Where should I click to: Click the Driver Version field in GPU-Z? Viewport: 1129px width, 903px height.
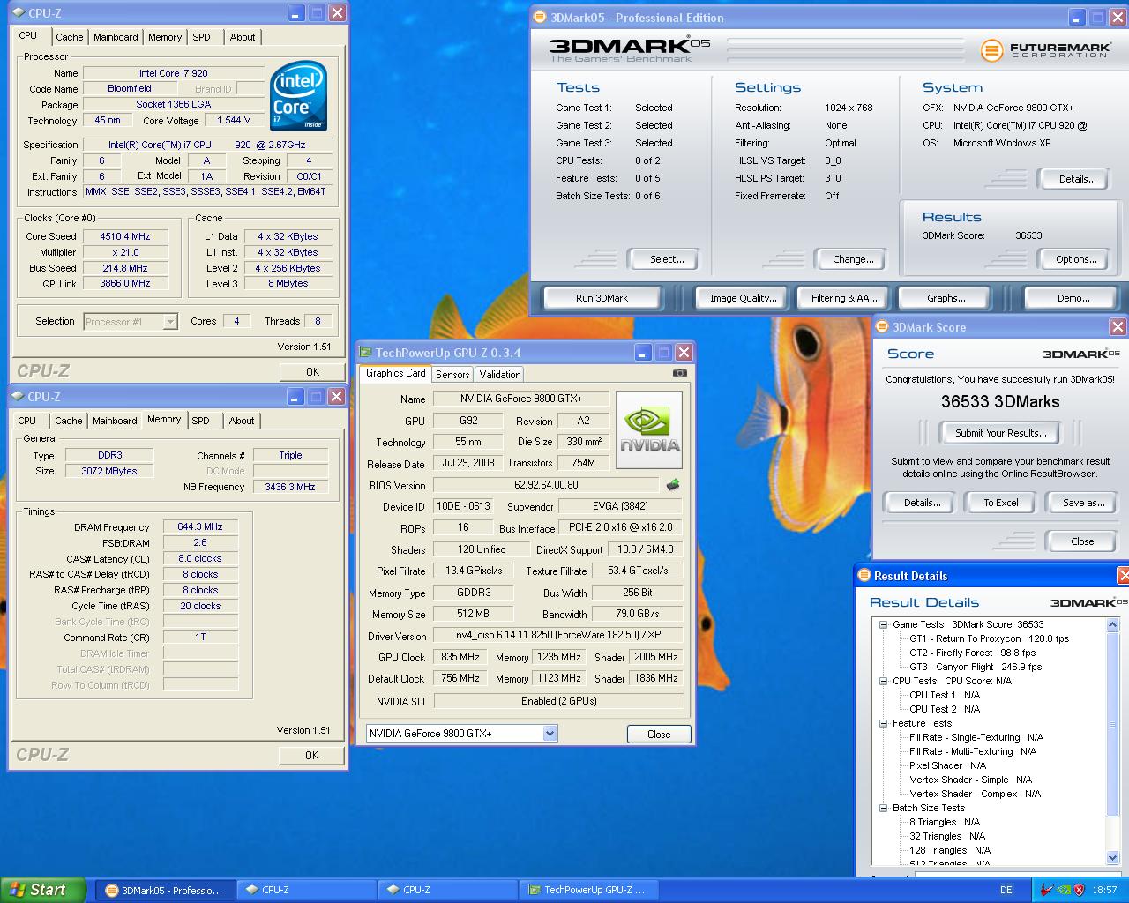[x=558, y=636]
